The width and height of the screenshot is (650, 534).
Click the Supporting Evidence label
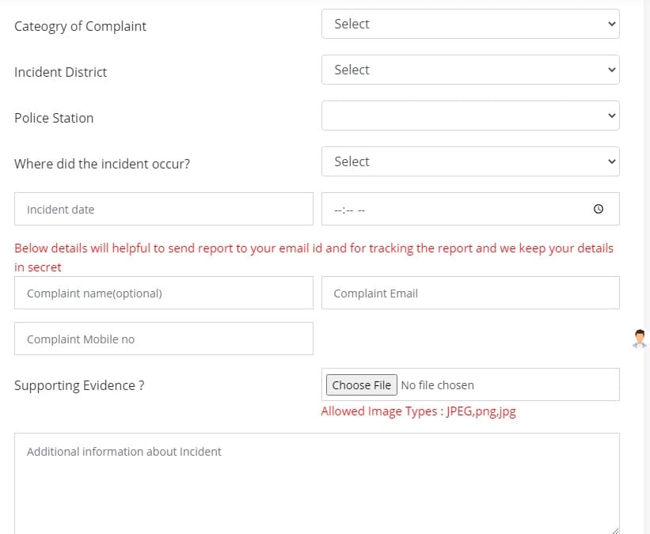click(x=79, y=385)
